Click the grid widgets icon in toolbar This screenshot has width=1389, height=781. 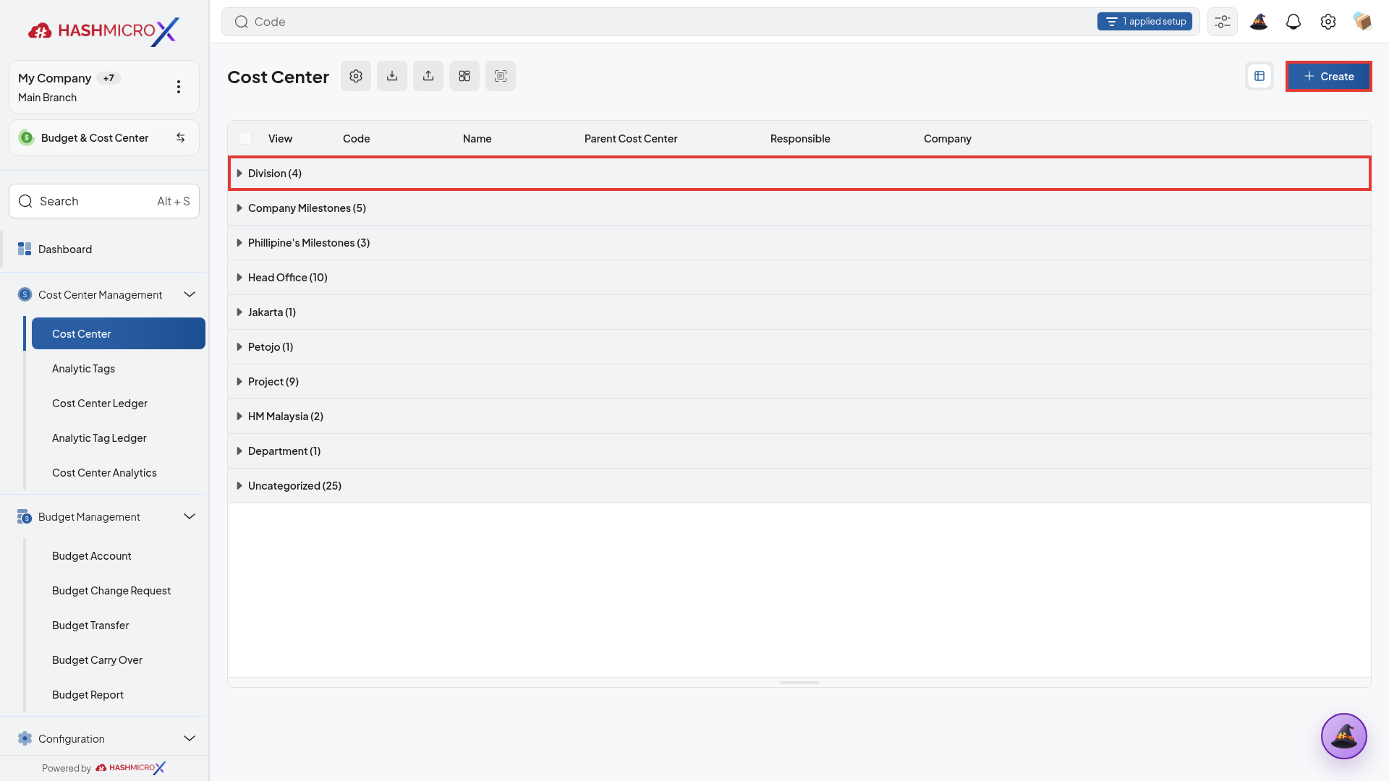tap(464, 76)
